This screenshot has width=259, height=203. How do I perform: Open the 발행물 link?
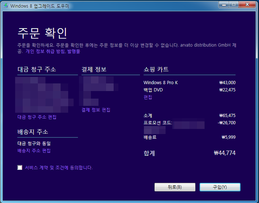click(74, 51)
